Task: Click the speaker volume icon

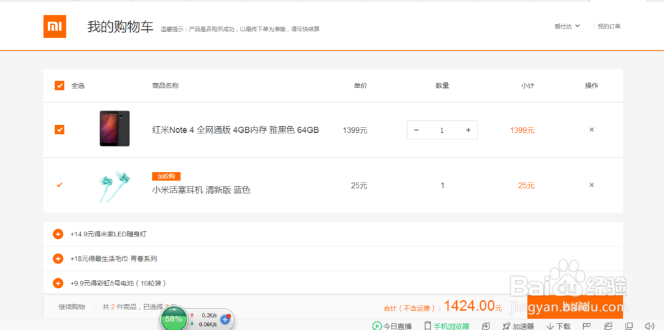Action: (x=649, y=325)
